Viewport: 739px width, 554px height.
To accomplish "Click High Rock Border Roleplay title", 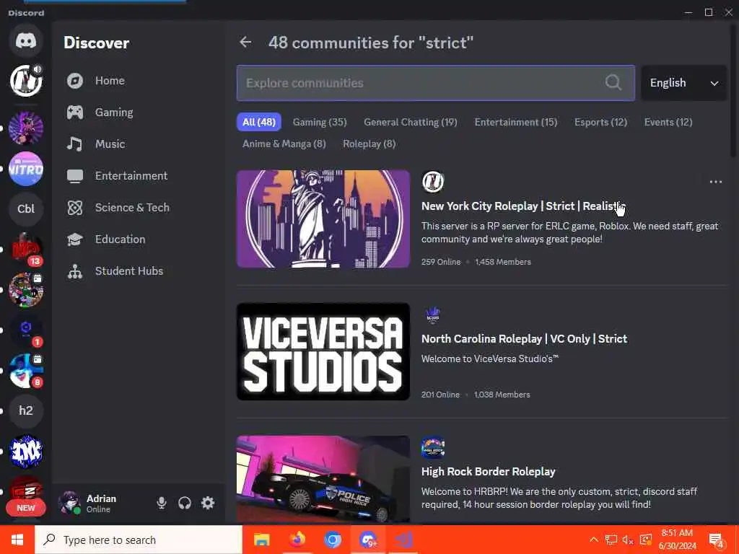I will 489,472.
